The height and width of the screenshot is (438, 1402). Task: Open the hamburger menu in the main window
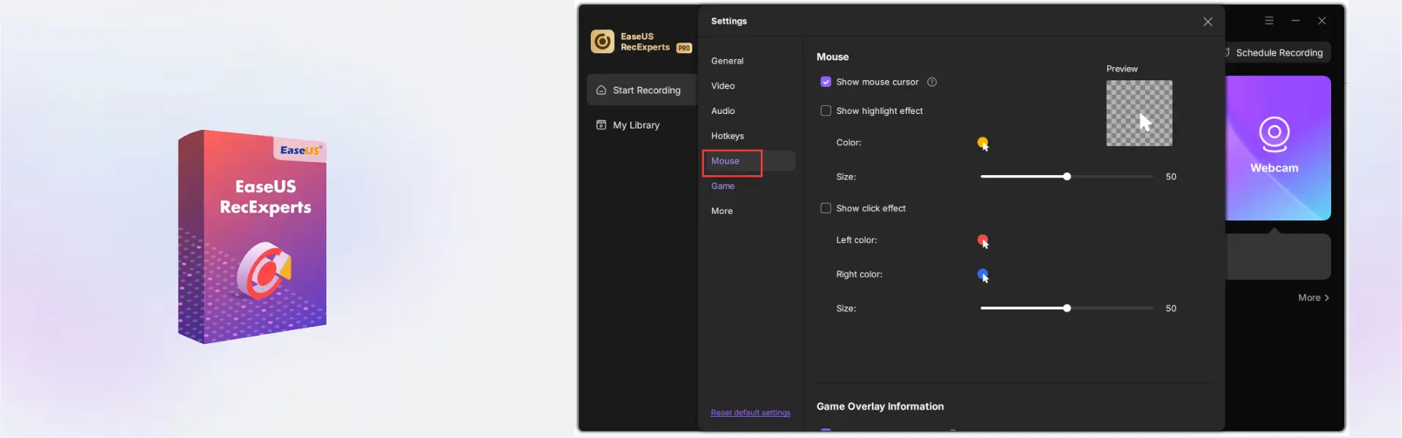1269,21
